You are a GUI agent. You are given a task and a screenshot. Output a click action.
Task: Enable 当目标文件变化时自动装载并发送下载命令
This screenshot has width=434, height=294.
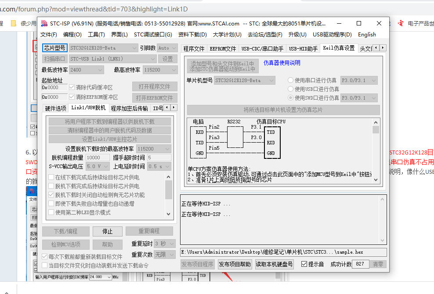pyautogui.click(x=44, y=265)
